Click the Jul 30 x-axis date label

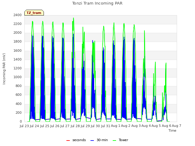point(95,126)
